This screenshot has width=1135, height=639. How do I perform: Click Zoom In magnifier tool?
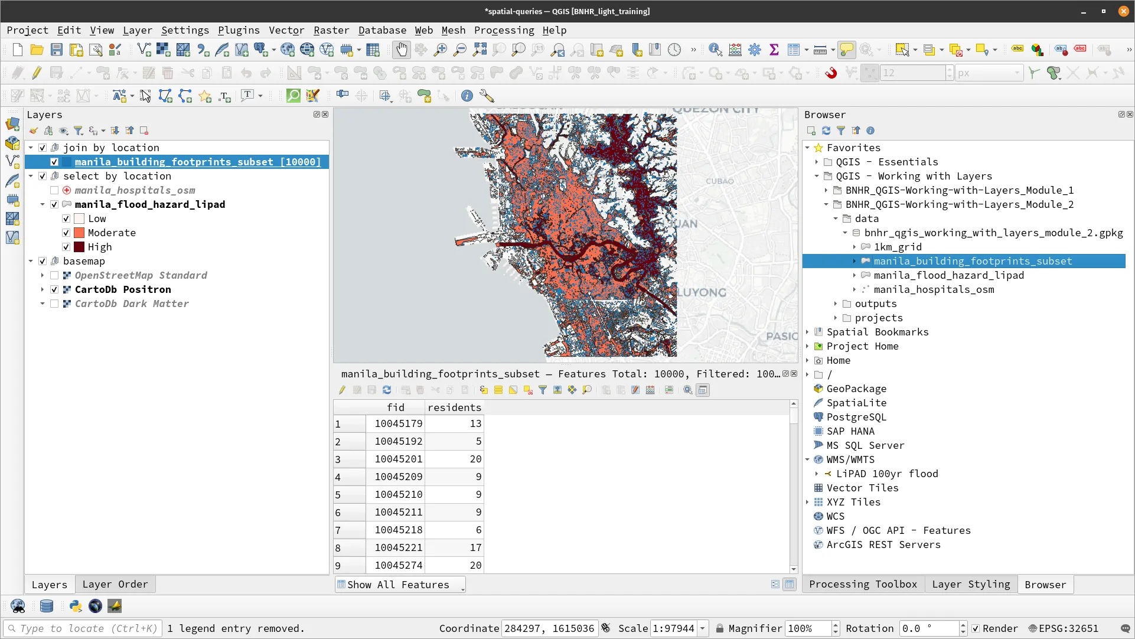(x=440, y=50)
